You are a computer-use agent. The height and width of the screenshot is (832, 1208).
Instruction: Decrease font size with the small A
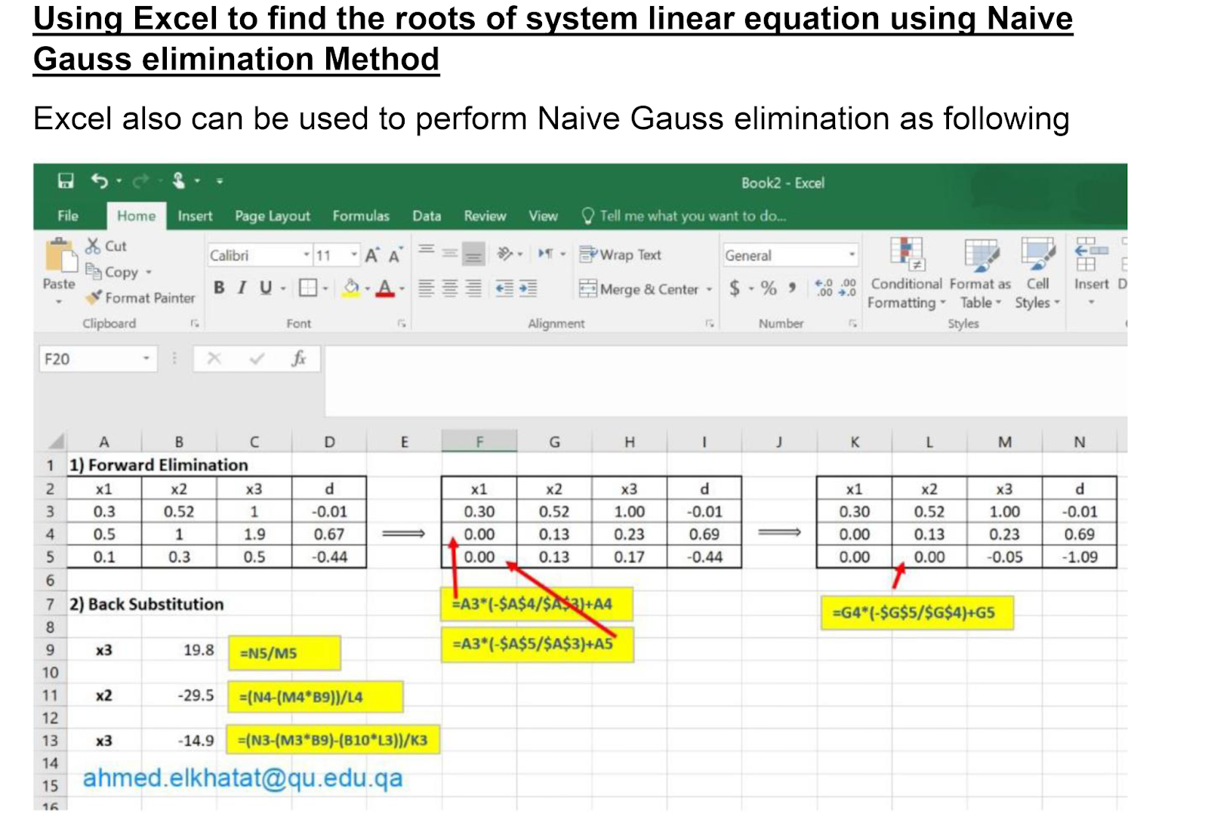pyautogui.click(x=395, y=255)
